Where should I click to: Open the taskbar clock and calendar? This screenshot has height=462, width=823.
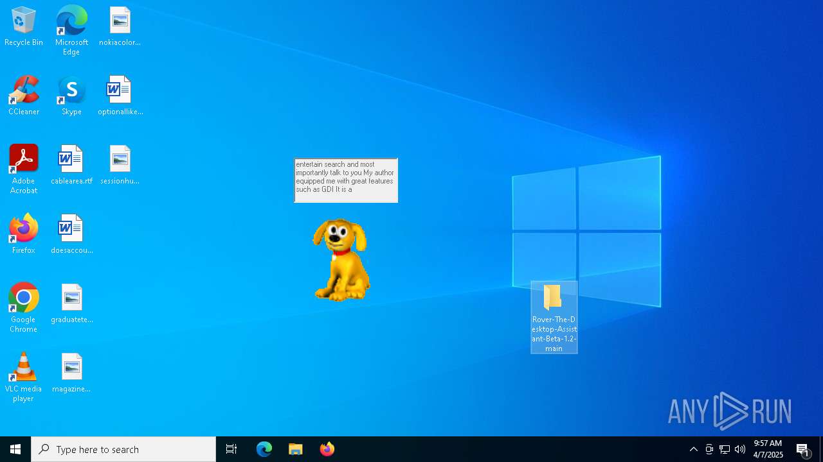click(x=768, y=449)
